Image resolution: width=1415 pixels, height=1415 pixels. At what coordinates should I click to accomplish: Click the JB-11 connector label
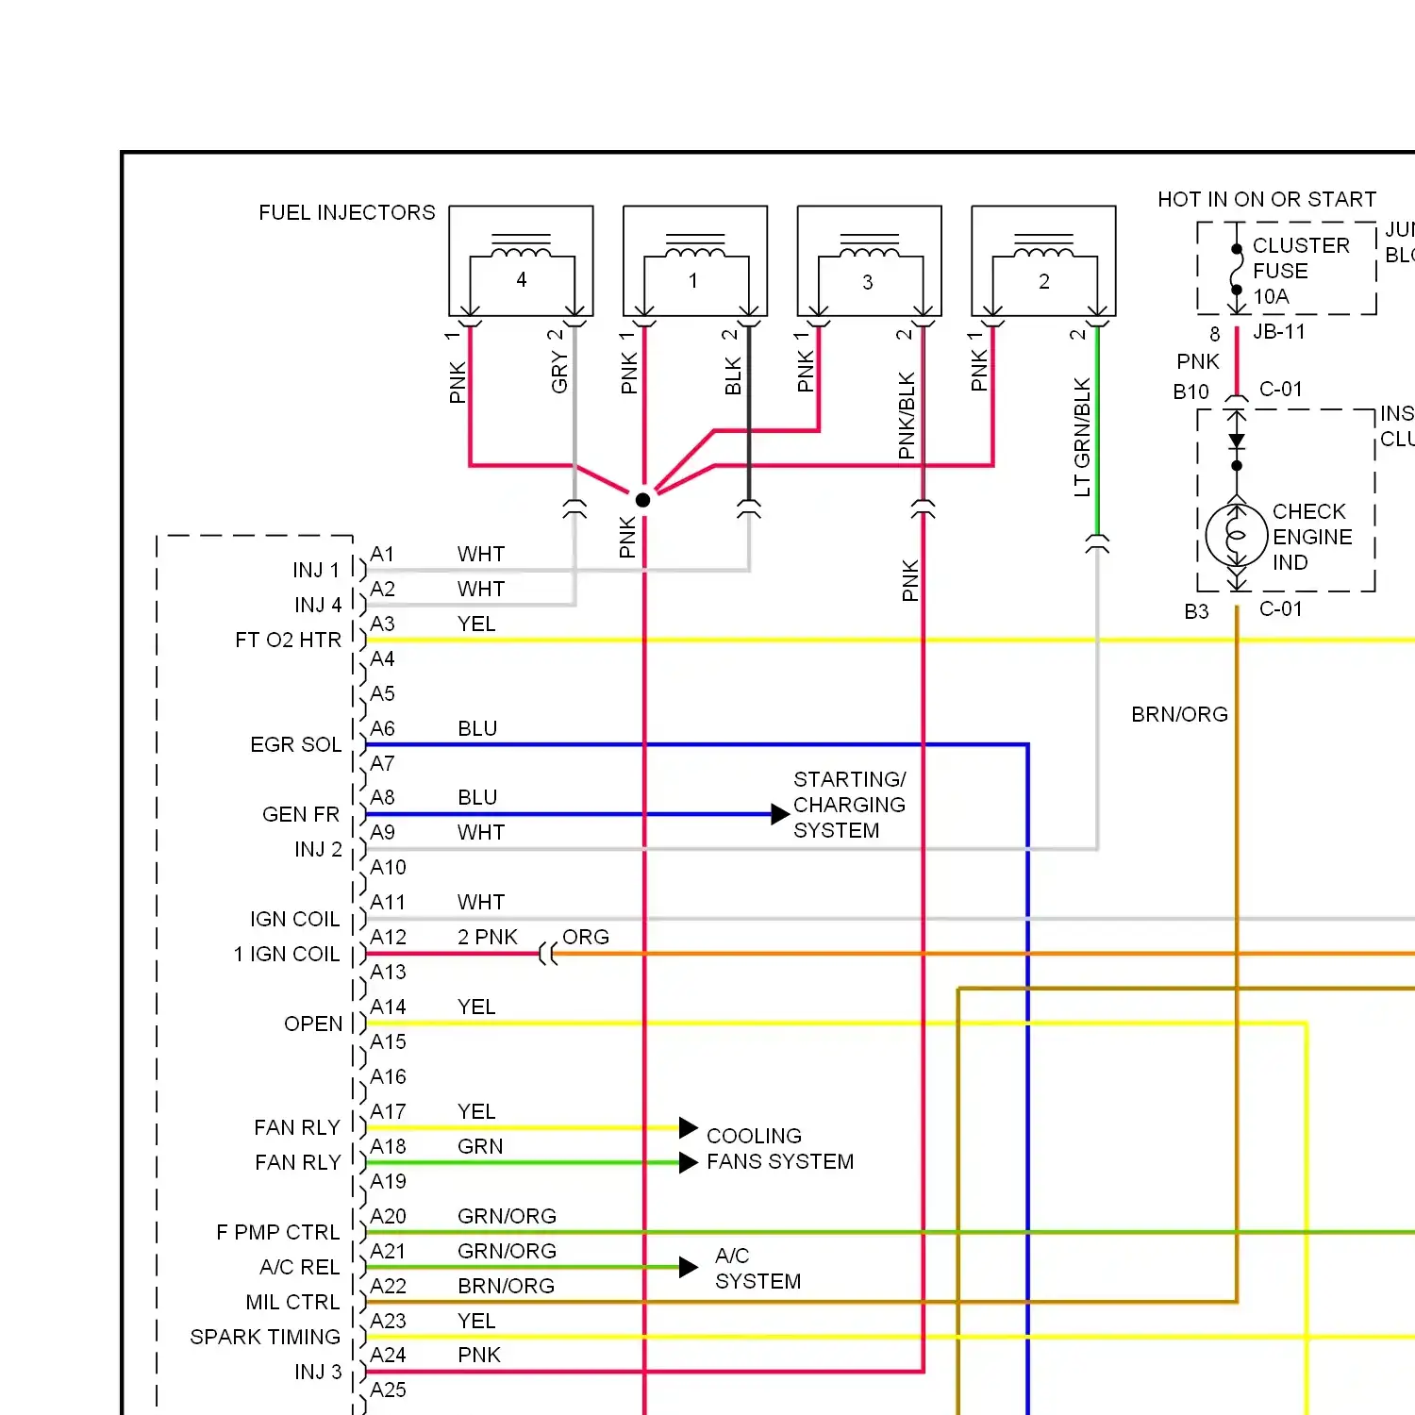pos(1279,332)
